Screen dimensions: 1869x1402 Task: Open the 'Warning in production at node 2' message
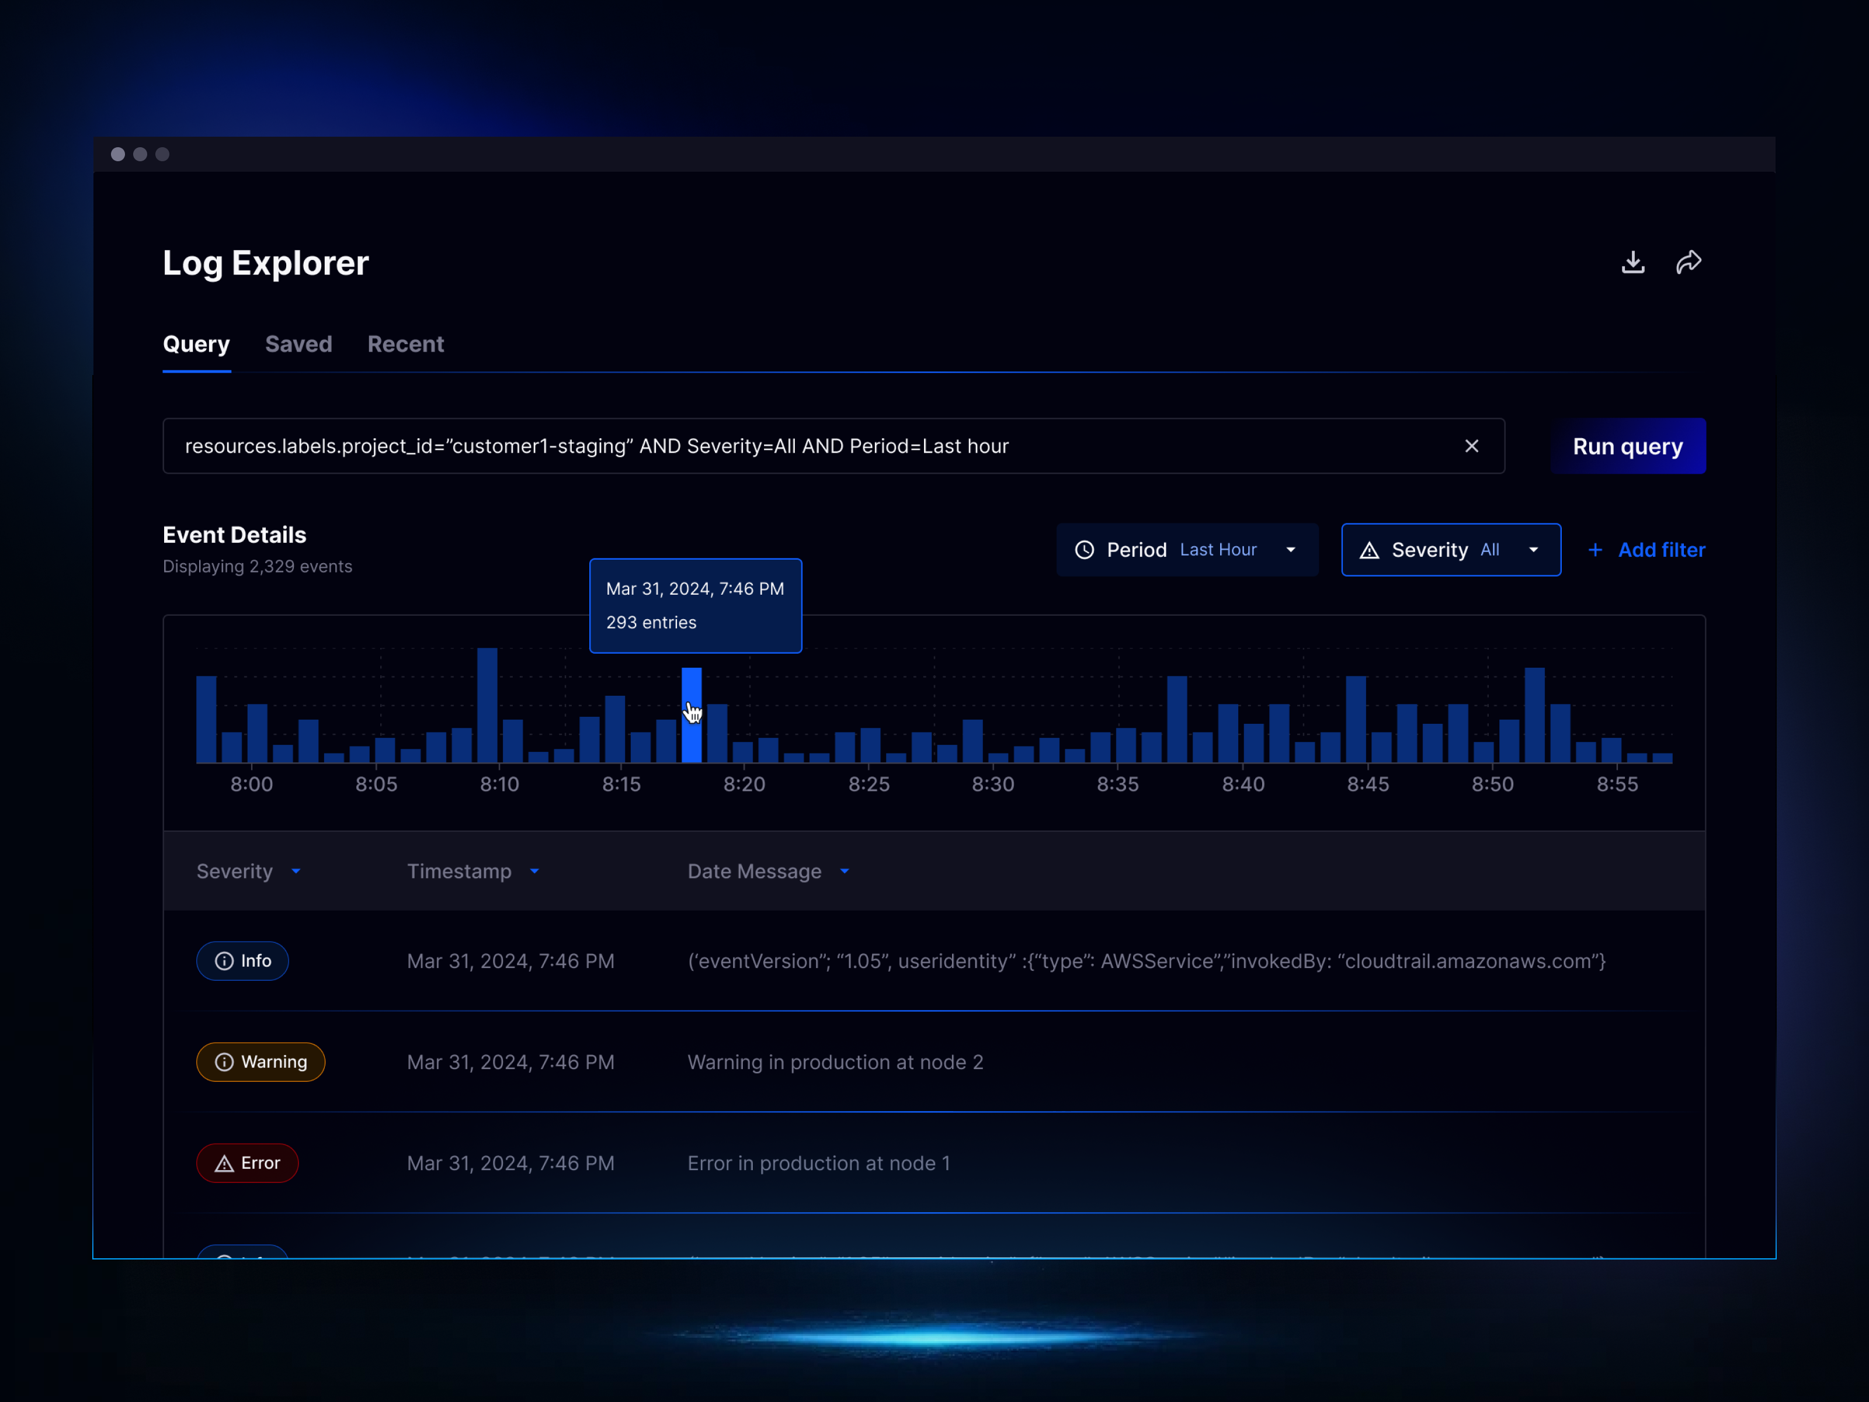click(x=835, y=1062)
